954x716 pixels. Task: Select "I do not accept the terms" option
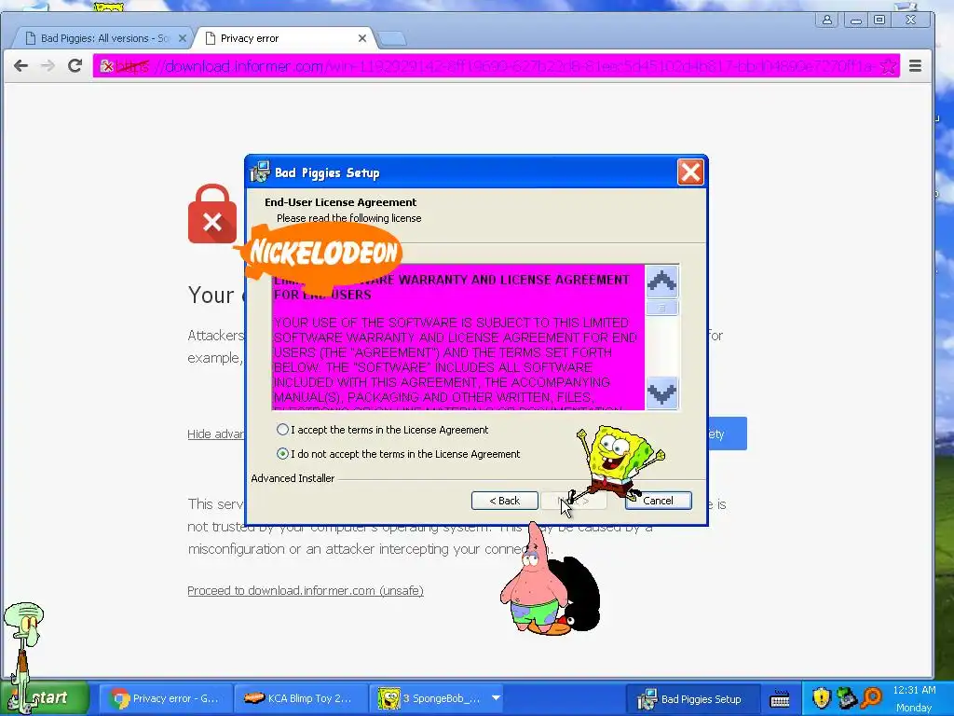coord(282,454)
